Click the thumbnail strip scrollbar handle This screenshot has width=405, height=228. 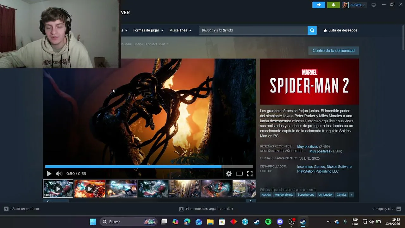click(60, 201)
